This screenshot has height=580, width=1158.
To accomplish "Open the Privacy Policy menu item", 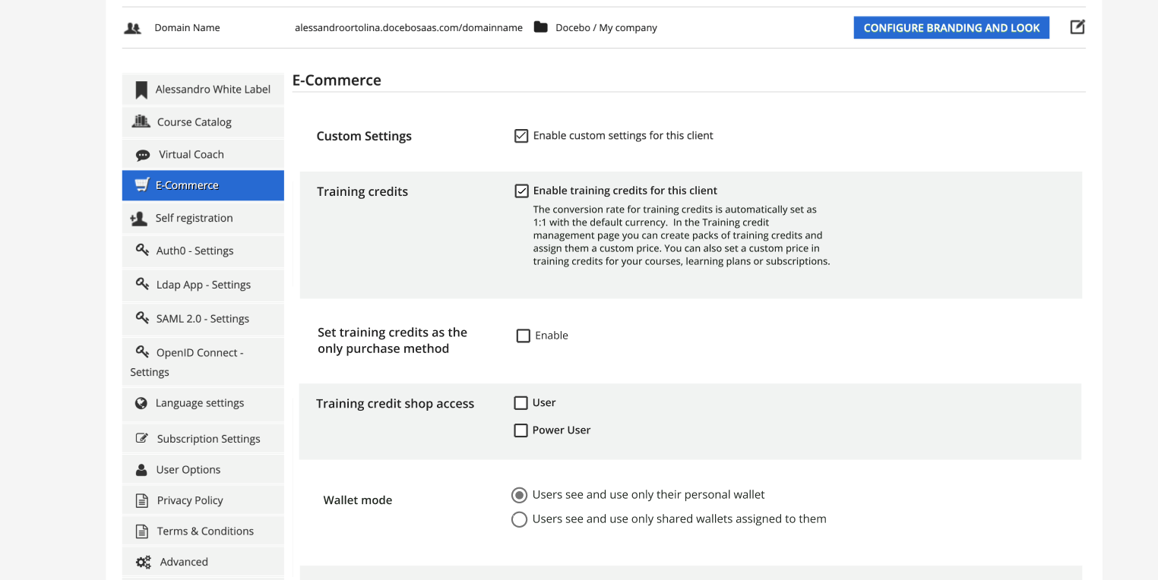I will (x=190, y=500).
